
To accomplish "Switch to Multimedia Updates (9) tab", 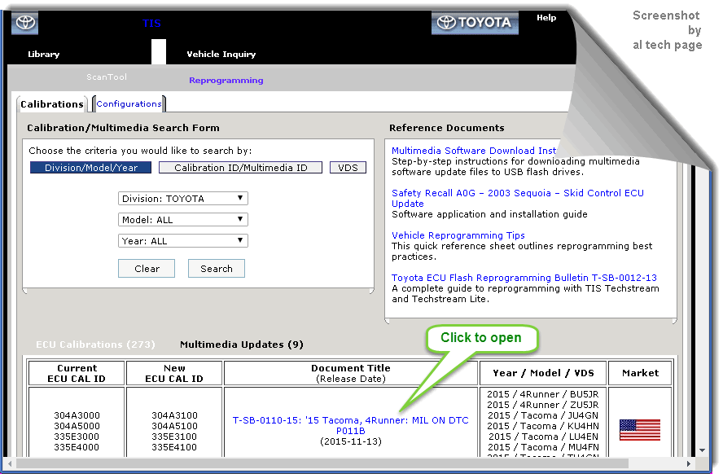I will (x=241, y=345).
